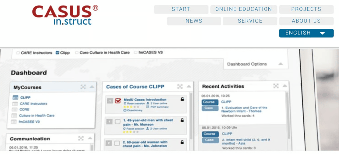
Task: Go to the PROJECTS page
Action: pyautogui.click(x=306, y=9)
